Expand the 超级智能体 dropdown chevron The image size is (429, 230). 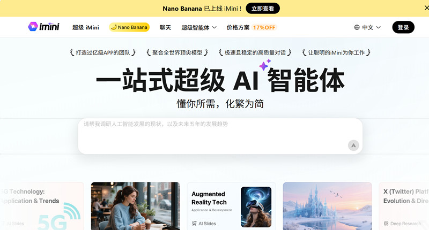tap(214, 27)
